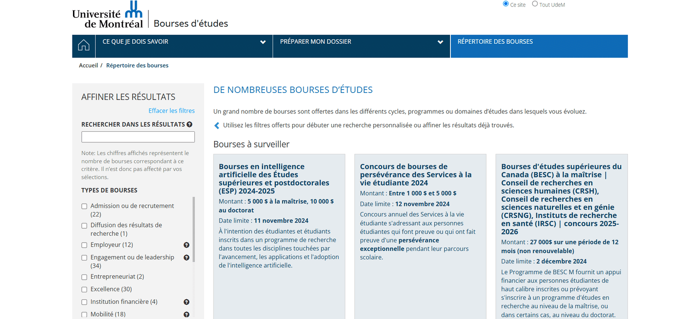Go to Accueil breadcrumb
The image size is (699, 319).
(88, 65)
